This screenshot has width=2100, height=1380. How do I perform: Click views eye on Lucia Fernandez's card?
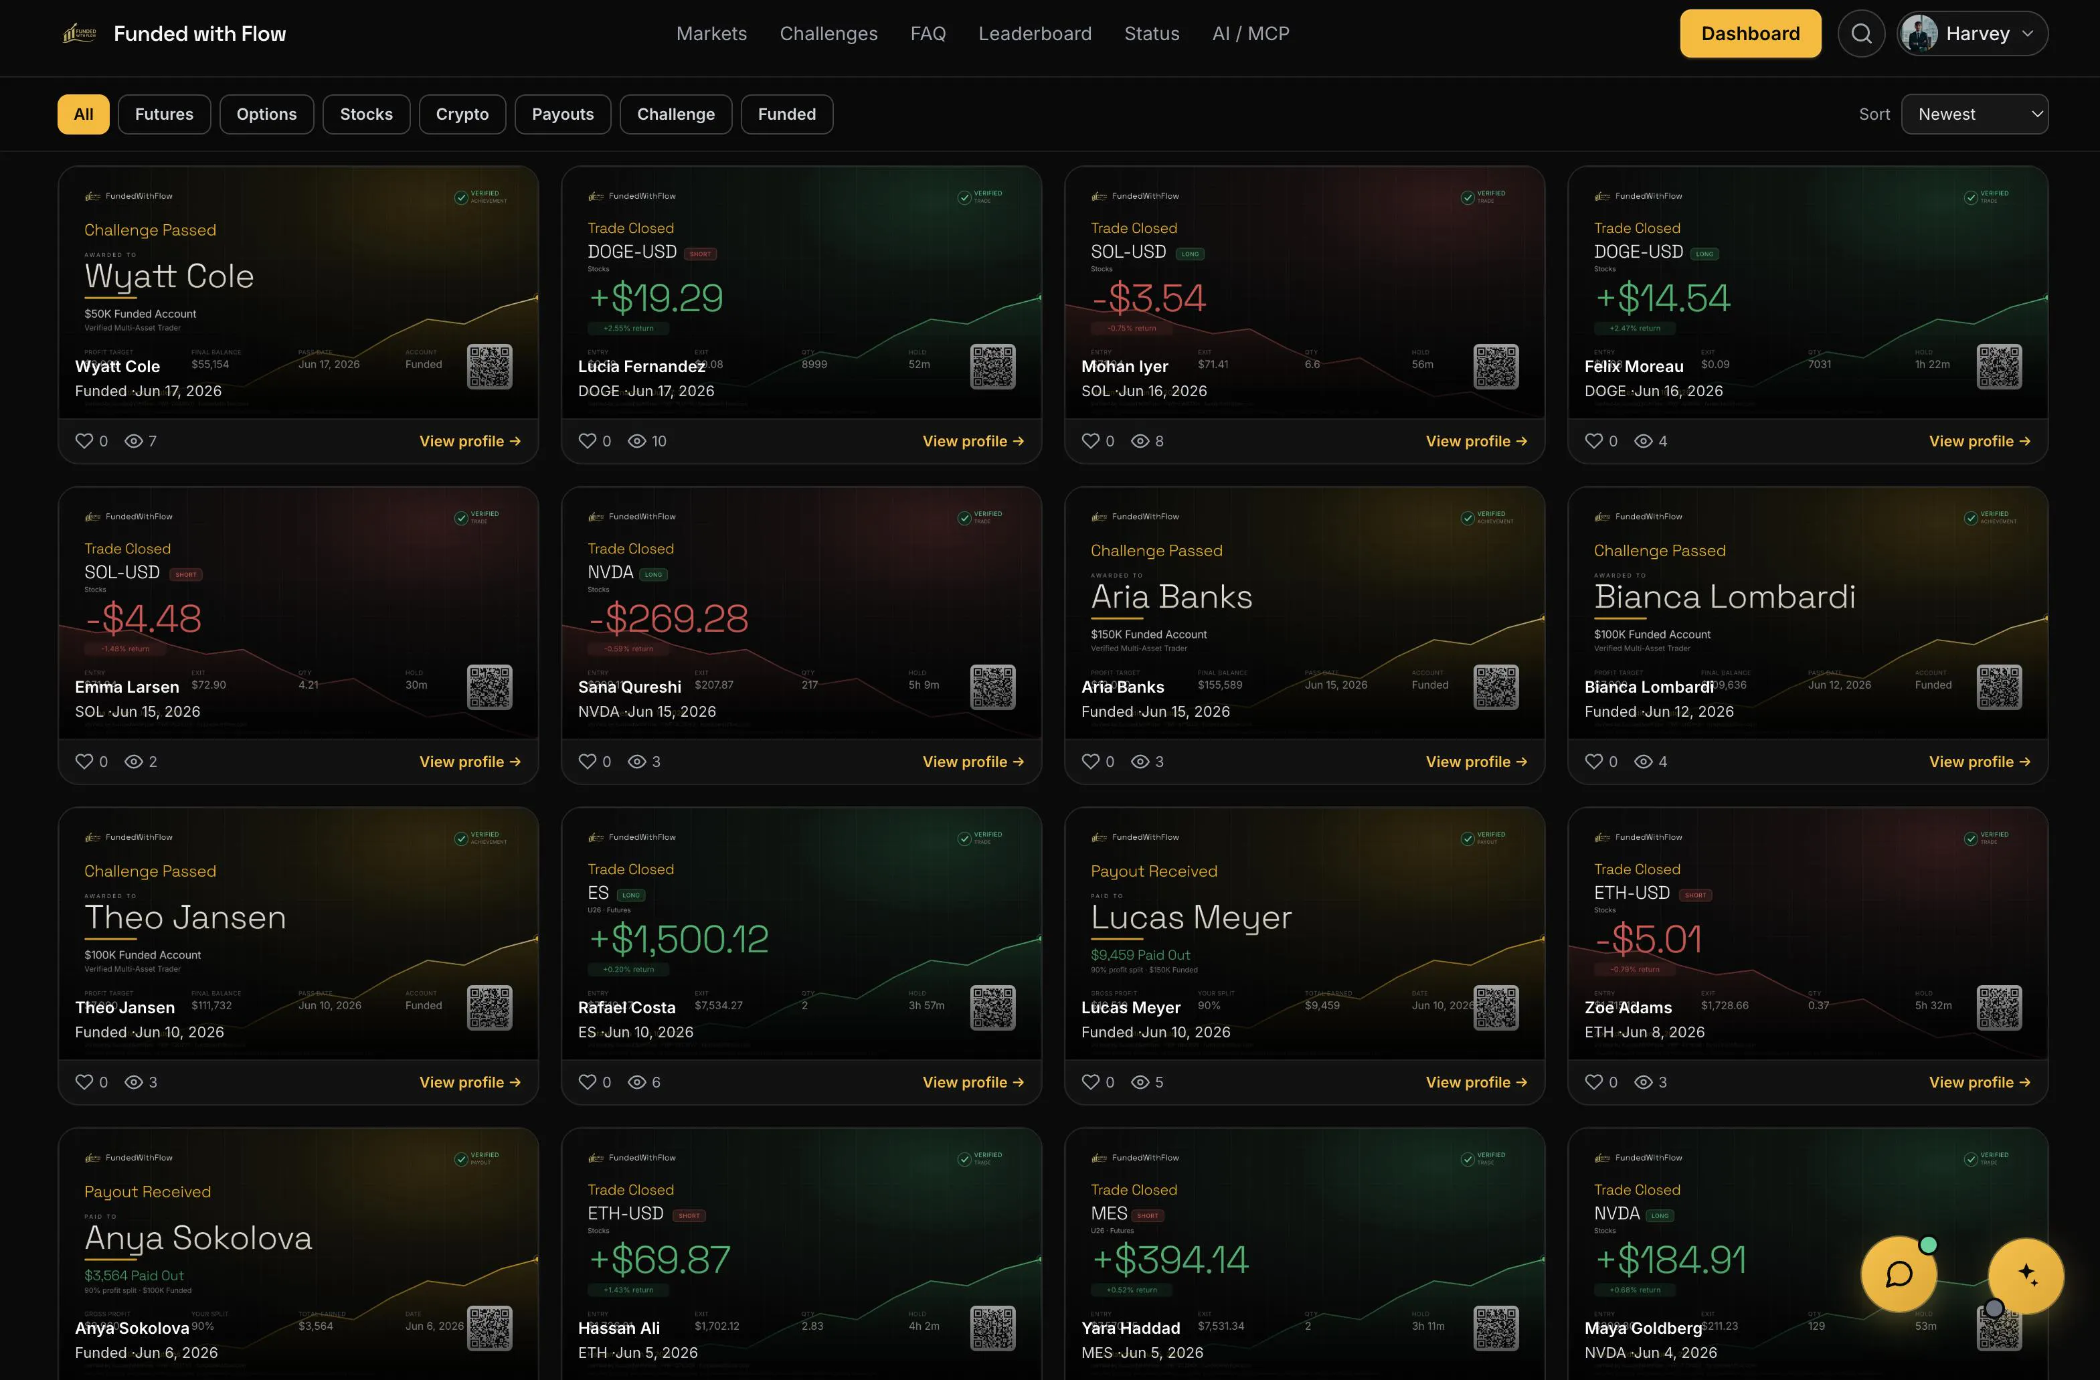637,441
